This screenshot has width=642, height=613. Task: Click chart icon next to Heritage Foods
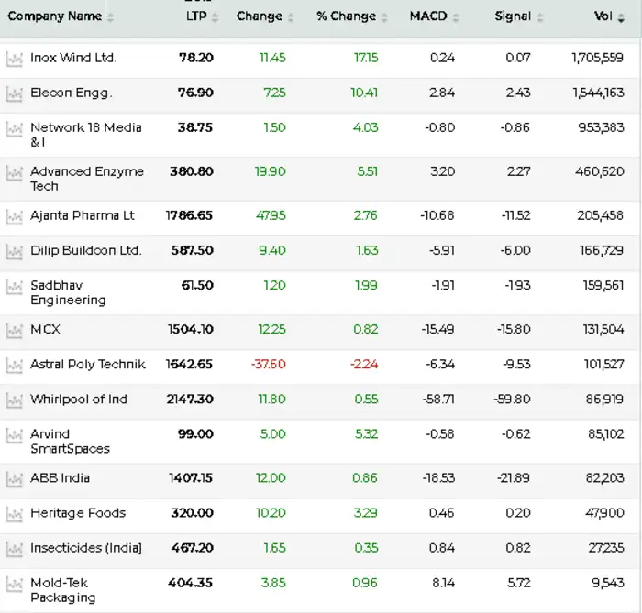click(14, 514)
